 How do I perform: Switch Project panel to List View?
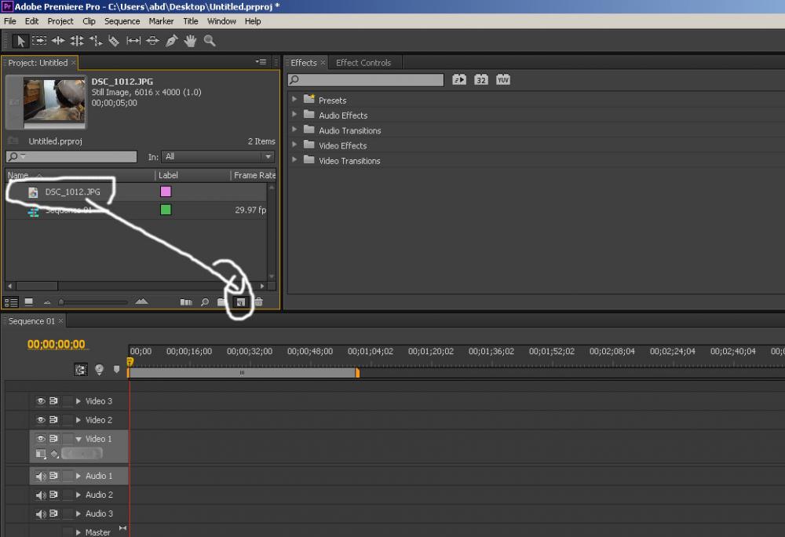coord(11,301)
